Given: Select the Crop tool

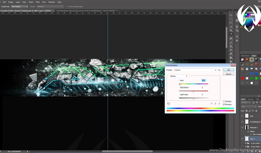Looking at the screenshot, I should (231, 30).
